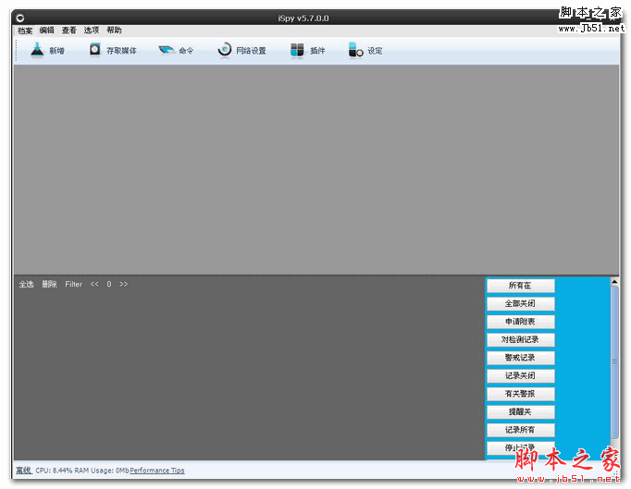Click the 对检测记录 button
631x489 pixels.
520,340
